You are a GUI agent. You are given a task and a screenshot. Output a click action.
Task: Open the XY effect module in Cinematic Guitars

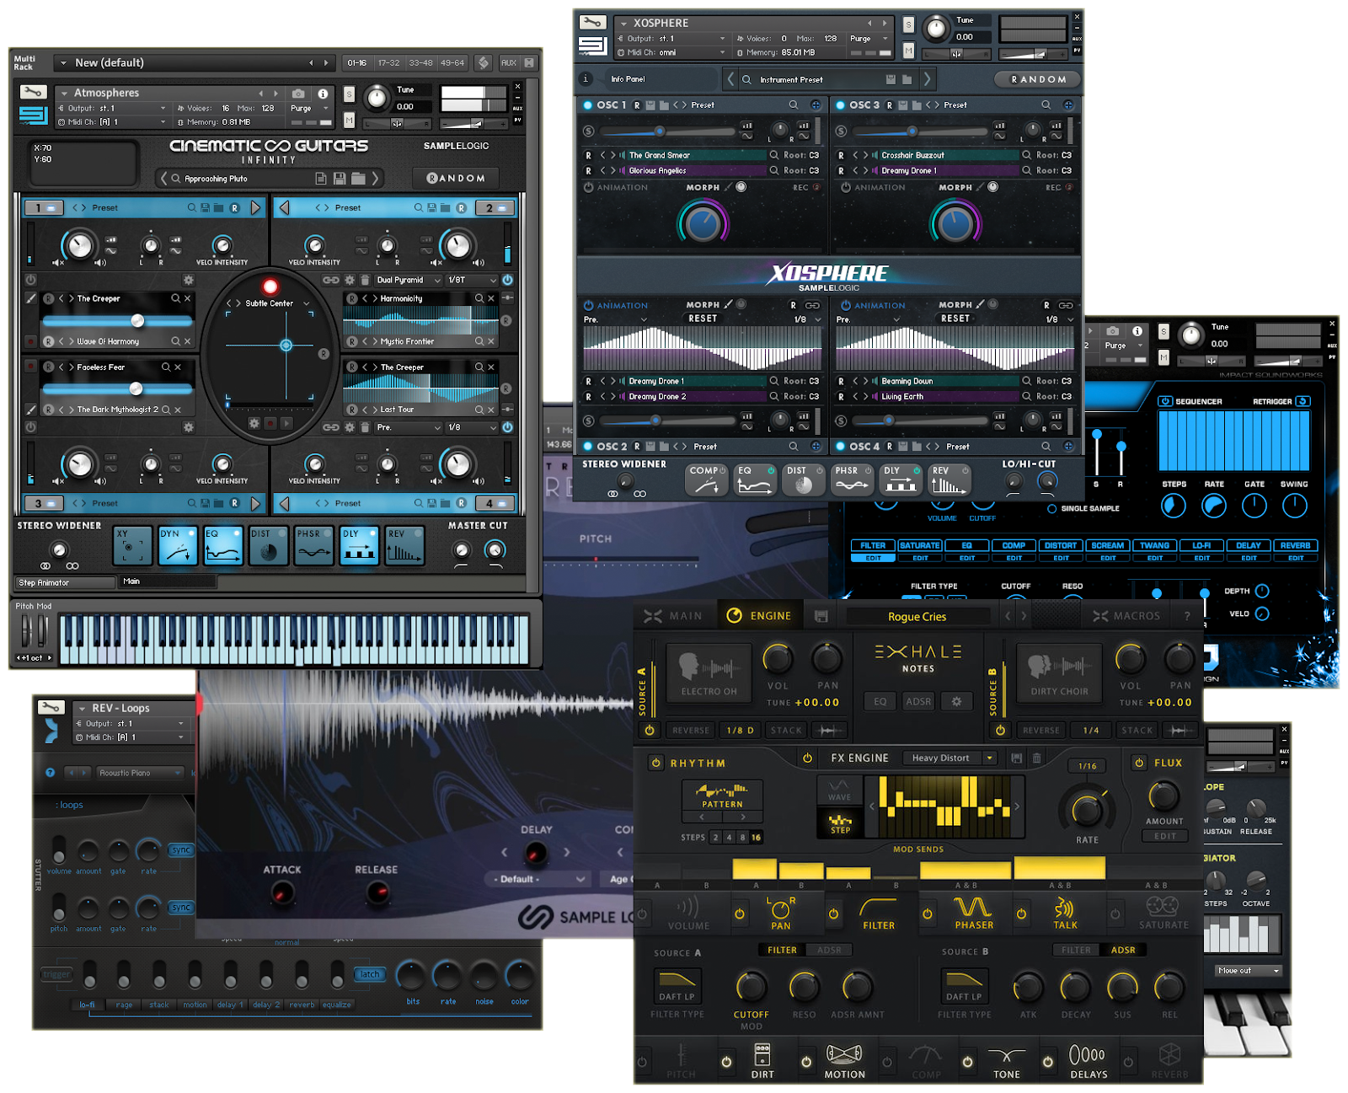pyautogui.click(x=132, y=546)
